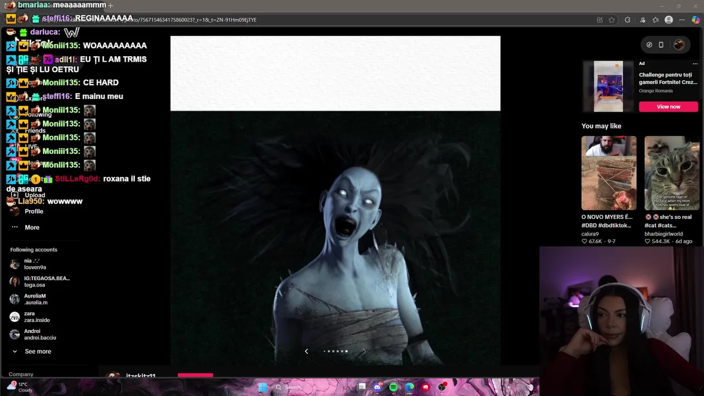Open the cat video thumbnail by bharbiegirlworld
The width and height of the screenshot is (704, 396).
tap(672, 173)
